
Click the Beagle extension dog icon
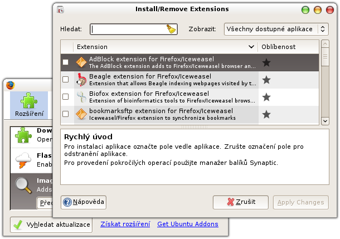click(x=81, y=80)
